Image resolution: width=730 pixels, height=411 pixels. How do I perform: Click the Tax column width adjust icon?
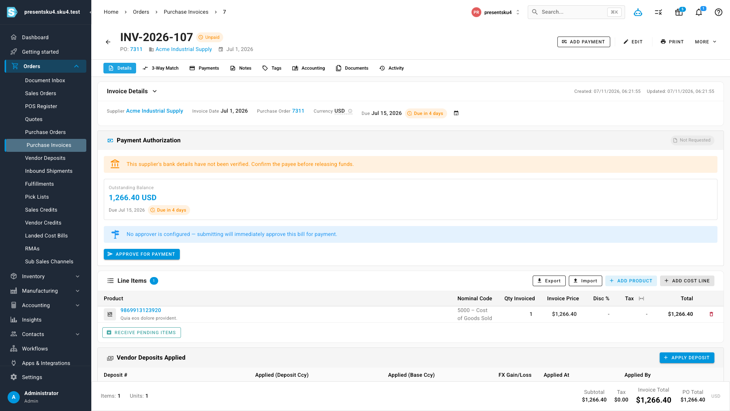(641, 299)
